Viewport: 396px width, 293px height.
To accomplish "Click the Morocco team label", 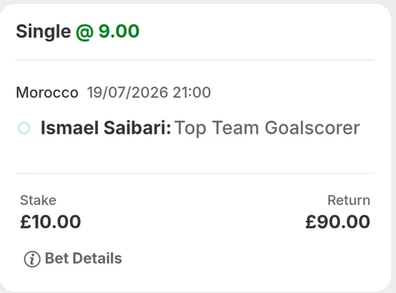I will 47,93.
